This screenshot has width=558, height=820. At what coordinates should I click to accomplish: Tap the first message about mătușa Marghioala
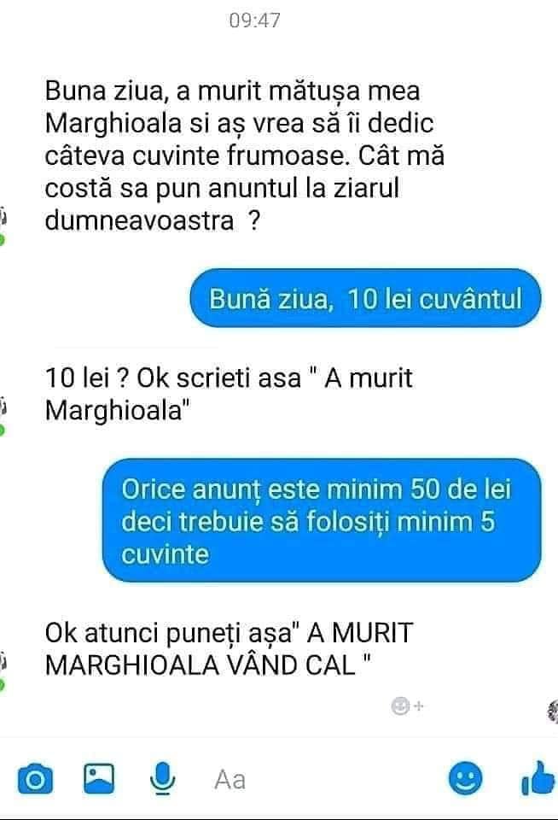(245, 155)
